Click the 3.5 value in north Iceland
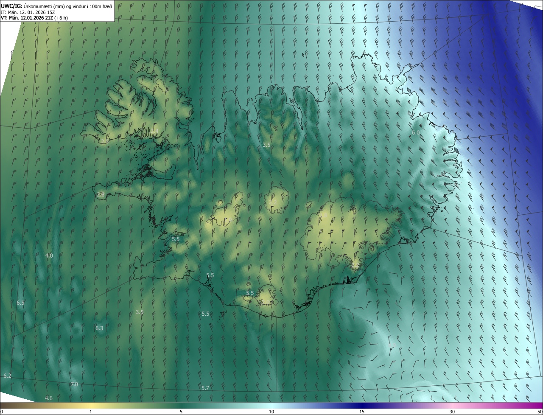The image size is (543, 415). click(266, 145)
